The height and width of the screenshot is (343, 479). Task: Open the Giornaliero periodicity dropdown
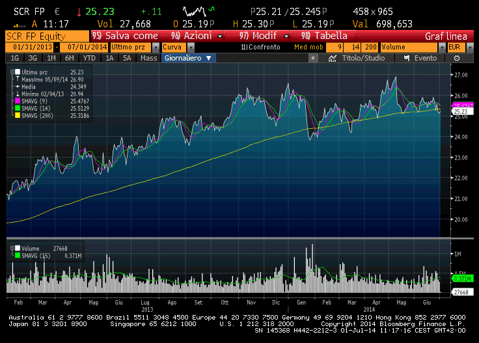pyautogui.click(x=187, y=58)
